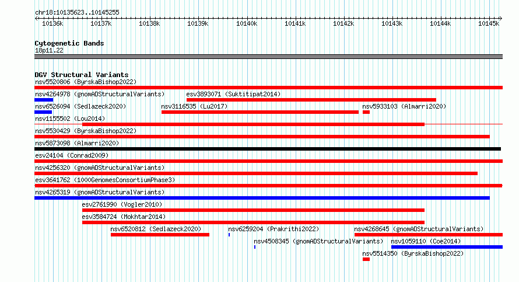Click the DGV Structural Variants track title
This screenshot has height=282, width=519.
coord(82,75)
